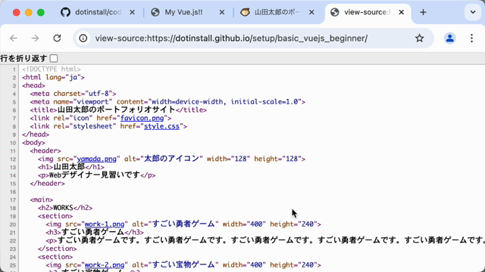The image size is (485, 272).
Task: Click the <h1>山田太郎</h1> heading text
Action: coord(71,167)
